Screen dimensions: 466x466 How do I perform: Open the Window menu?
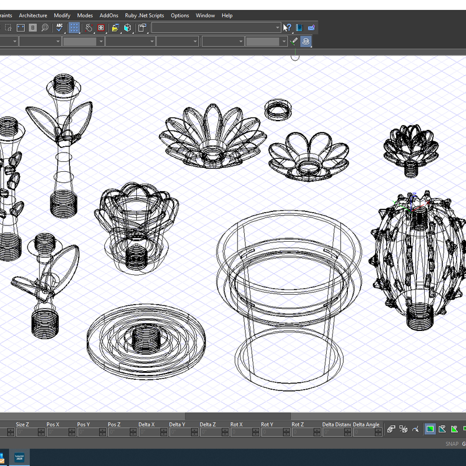[x=205, y=16]
